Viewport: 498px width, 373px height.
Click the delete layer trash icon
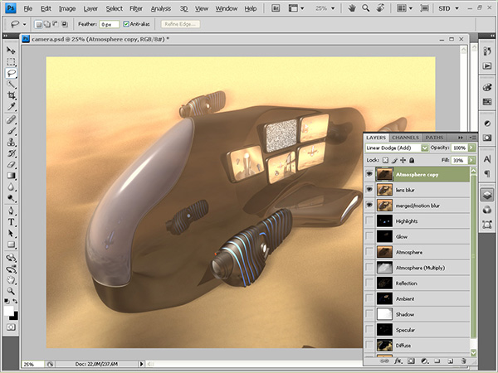[x=463, y=361]
